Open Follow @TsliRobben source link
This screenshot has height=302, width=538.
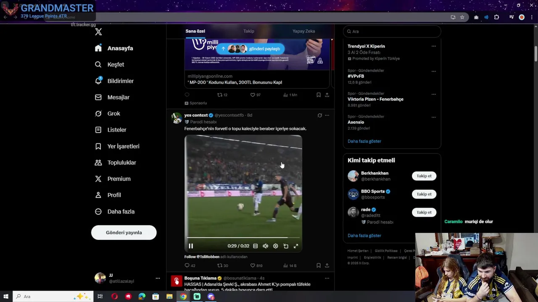coord(202,257)
